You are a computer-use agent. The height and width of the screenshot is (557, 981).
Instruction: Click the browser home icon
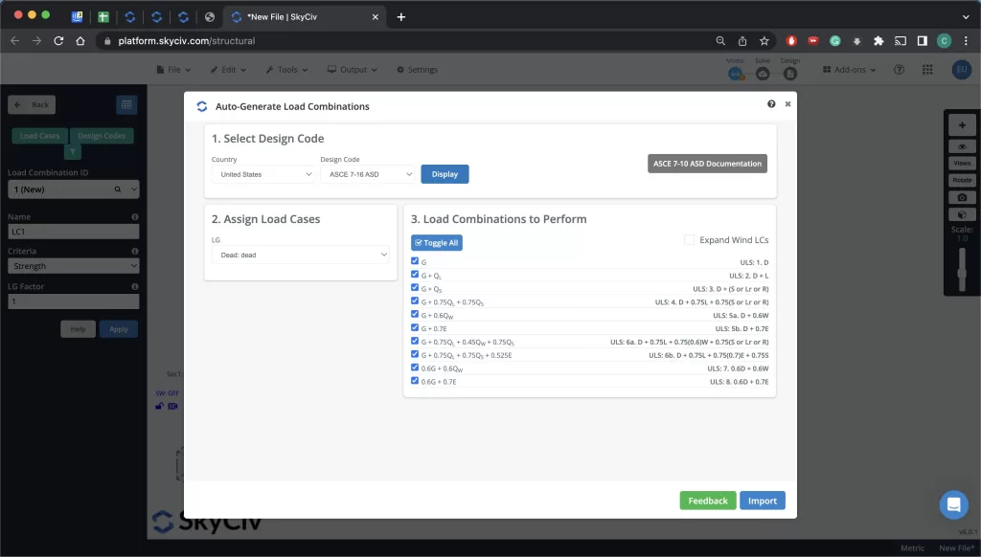pos(80,40)
